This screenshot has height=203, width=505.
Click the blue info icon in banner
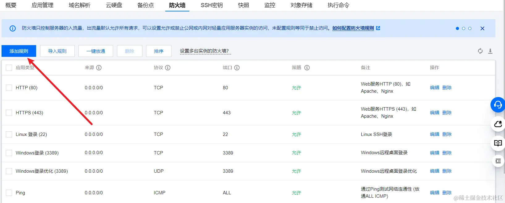13,28
